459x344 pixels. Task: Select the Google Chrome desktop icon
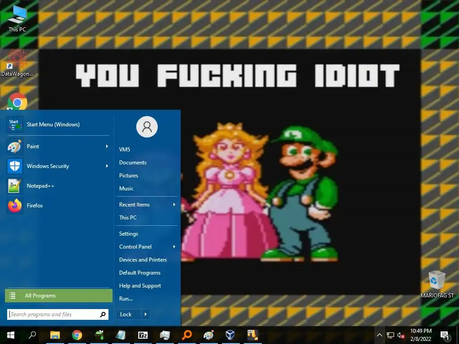click(x=17, y=102)
